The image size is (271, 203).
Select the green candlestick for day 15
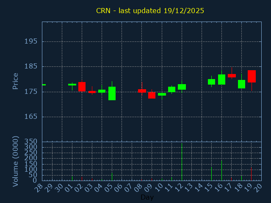coord(211,82)
